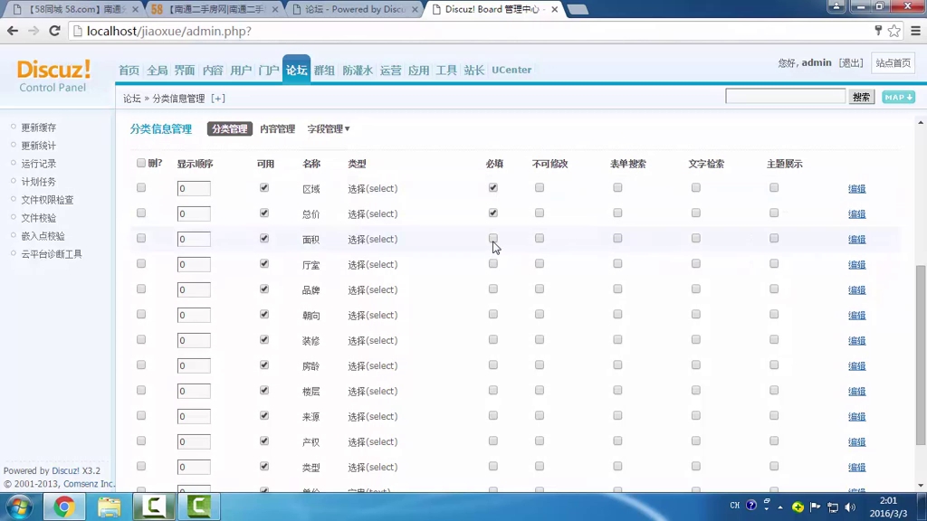Click the 退出 logout link
The width and height of the screenshot is (927, 521).
pos(851,62)
